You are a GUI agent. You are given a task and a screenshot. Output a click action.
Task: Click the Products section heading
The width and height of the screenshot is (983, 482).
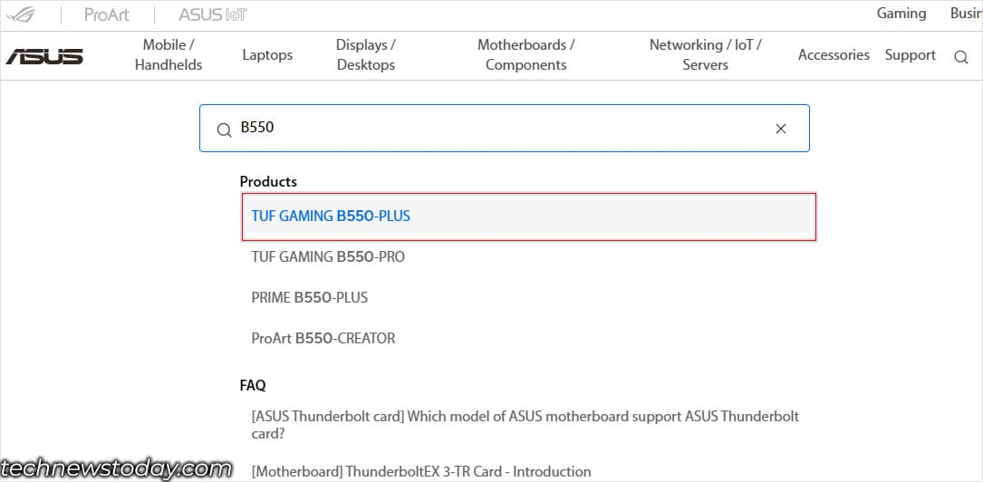pyautogui.click(x=268, y=182)
